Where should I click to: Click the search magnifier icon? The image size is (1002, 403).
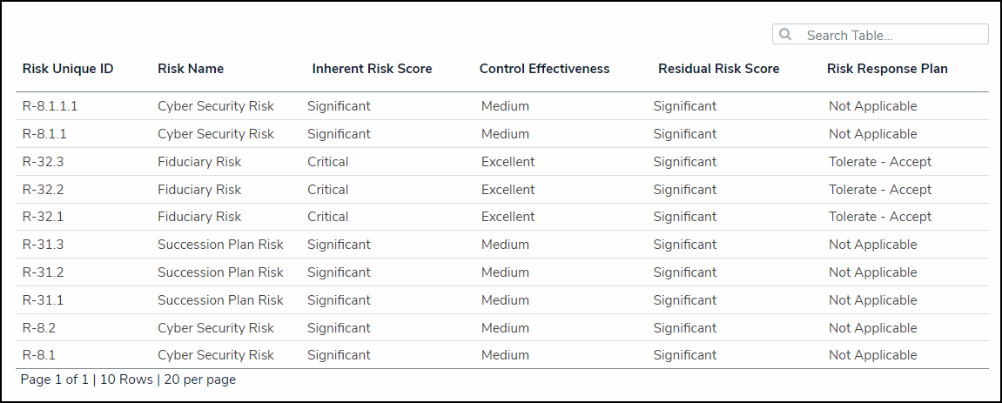coord(785,35)
